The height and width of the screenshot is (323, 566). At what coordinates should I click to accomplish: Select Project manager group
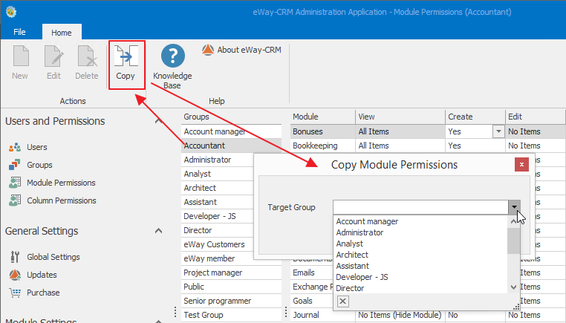click(231, 273)
